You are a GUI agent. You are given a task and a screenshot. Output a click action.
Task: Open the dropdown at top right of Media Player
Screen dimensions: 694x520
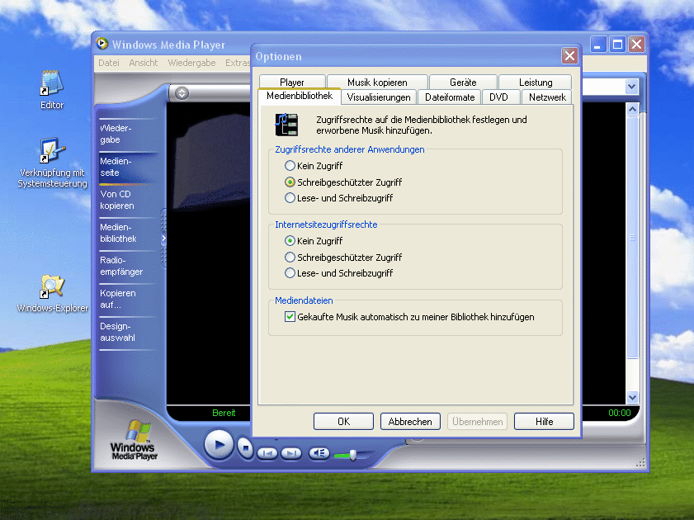coord(631,87)
